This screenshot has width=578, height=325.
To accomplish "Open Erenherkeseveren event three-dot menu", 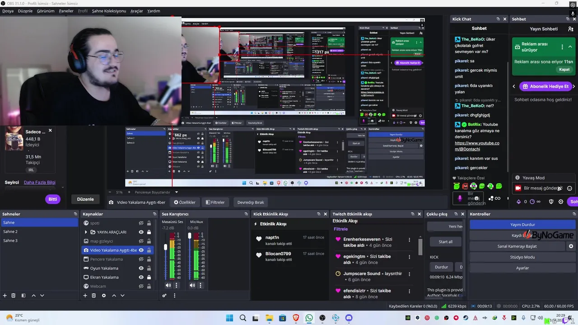I will coord(410,240).
